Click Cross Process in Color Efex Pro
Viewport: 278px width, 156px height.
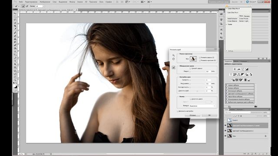tap(244, 18)
